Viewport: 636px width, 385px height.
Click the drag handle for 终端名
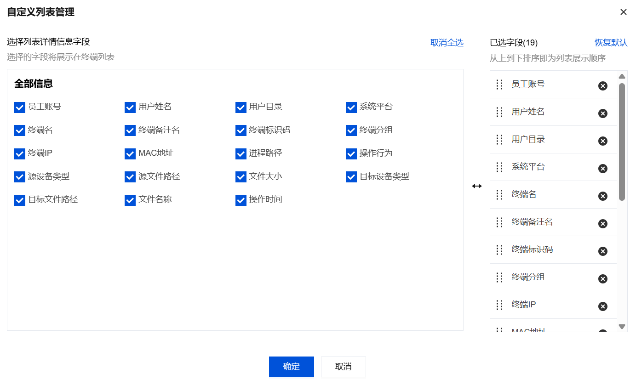(499, 195)
